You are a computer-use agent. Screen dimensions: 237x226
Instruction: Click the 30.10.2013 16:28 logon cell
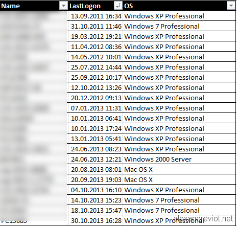[96, 220]
